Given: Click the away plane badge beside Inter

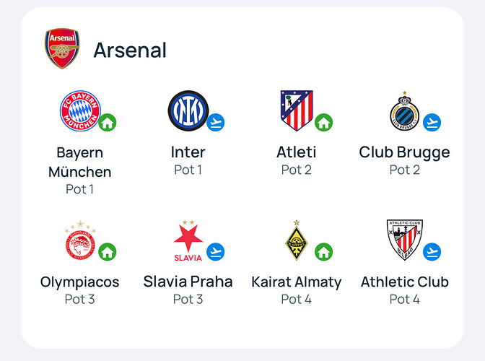Looking at the screenshot, I should click(x=216, y=122).
